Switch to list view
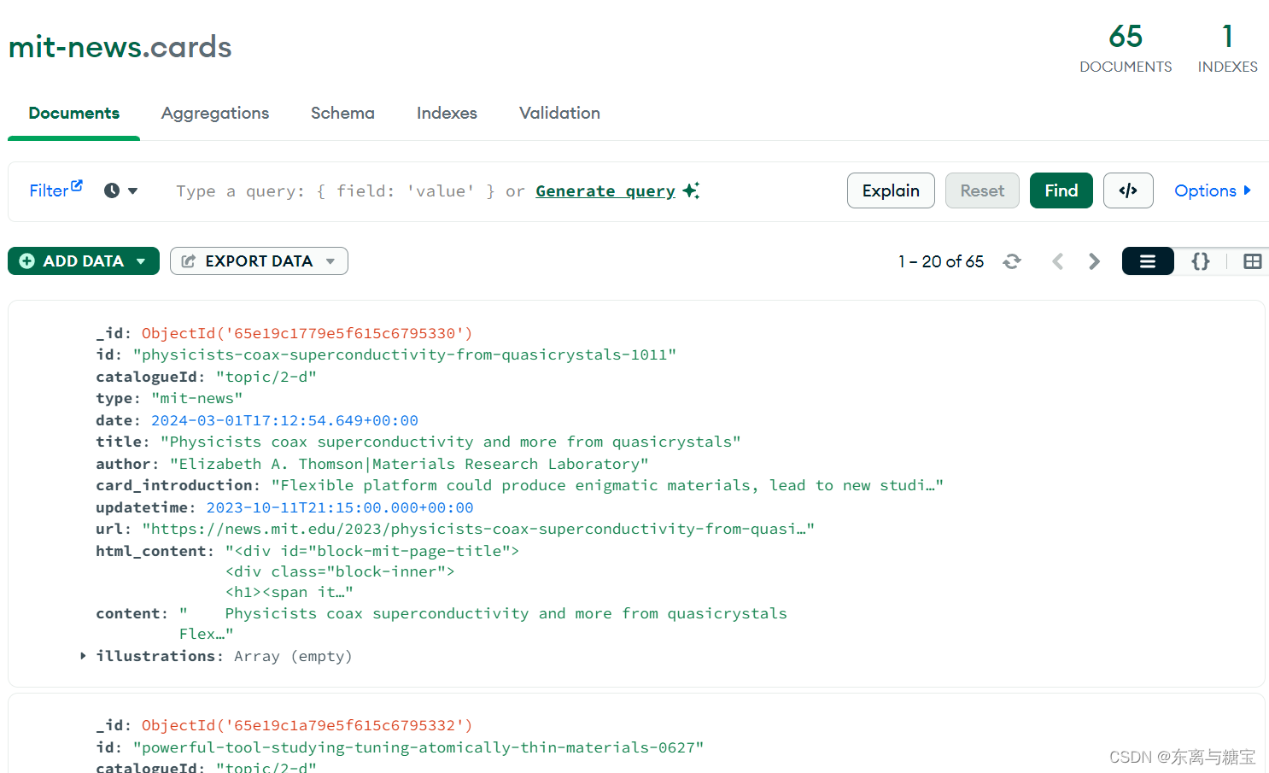The height and width of the screenshot is (773, 1269). 1148,261
